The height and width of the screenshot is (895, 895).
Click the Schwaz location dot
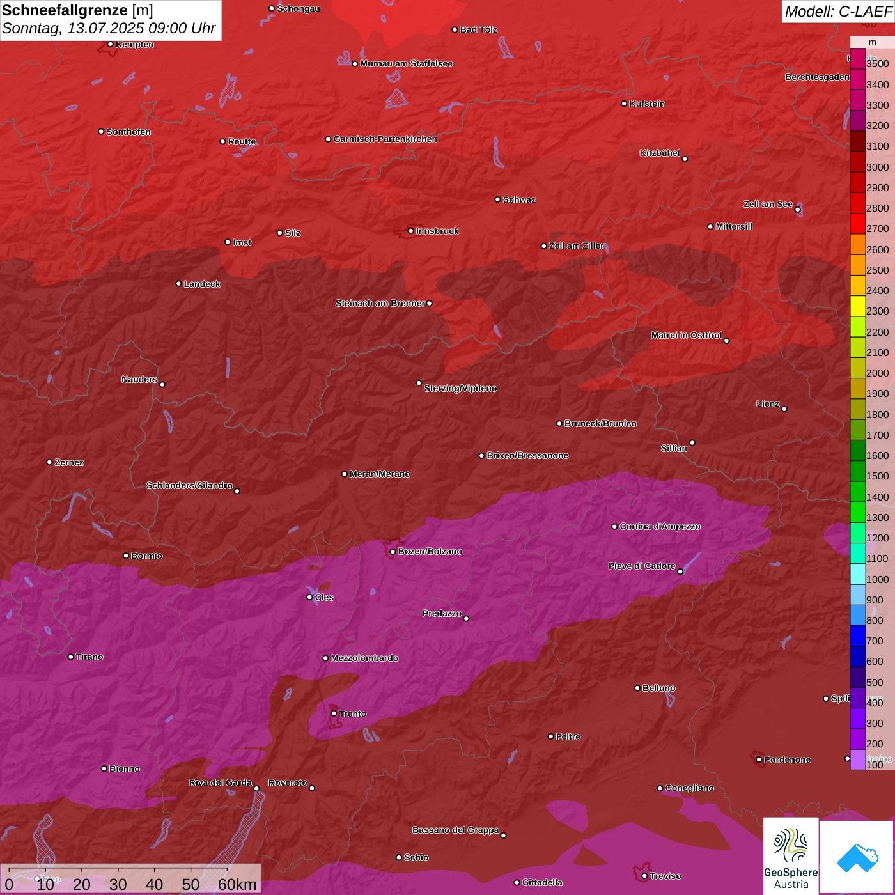tap(497, 199)
